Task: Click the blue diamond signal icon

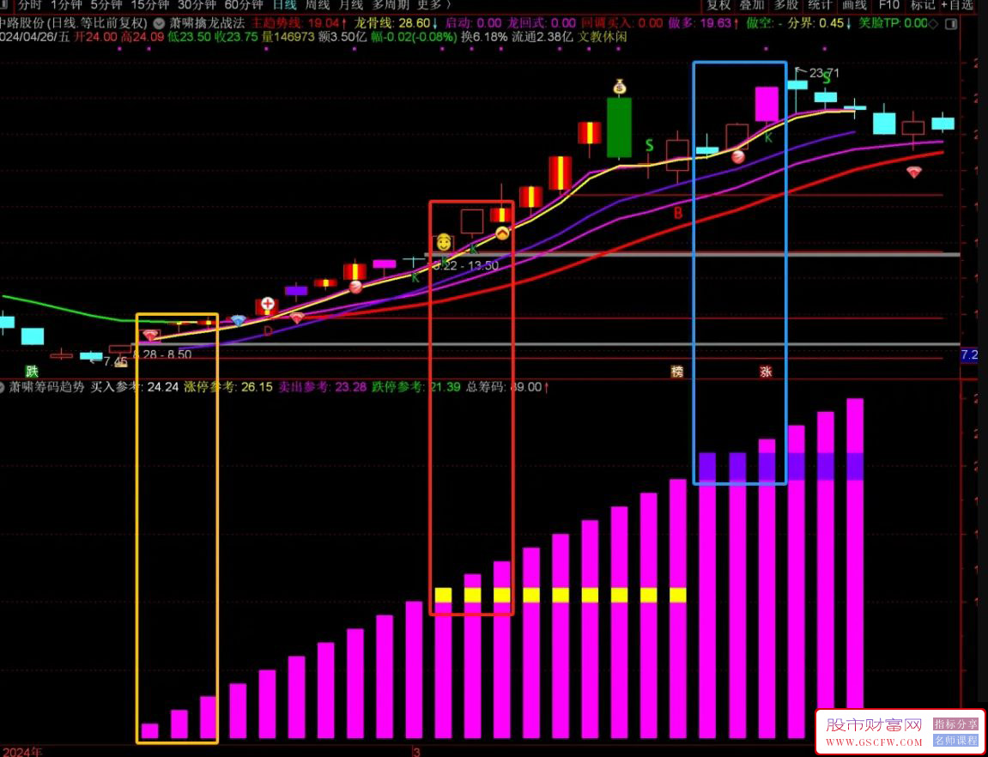Action: [x=238, y=320]
